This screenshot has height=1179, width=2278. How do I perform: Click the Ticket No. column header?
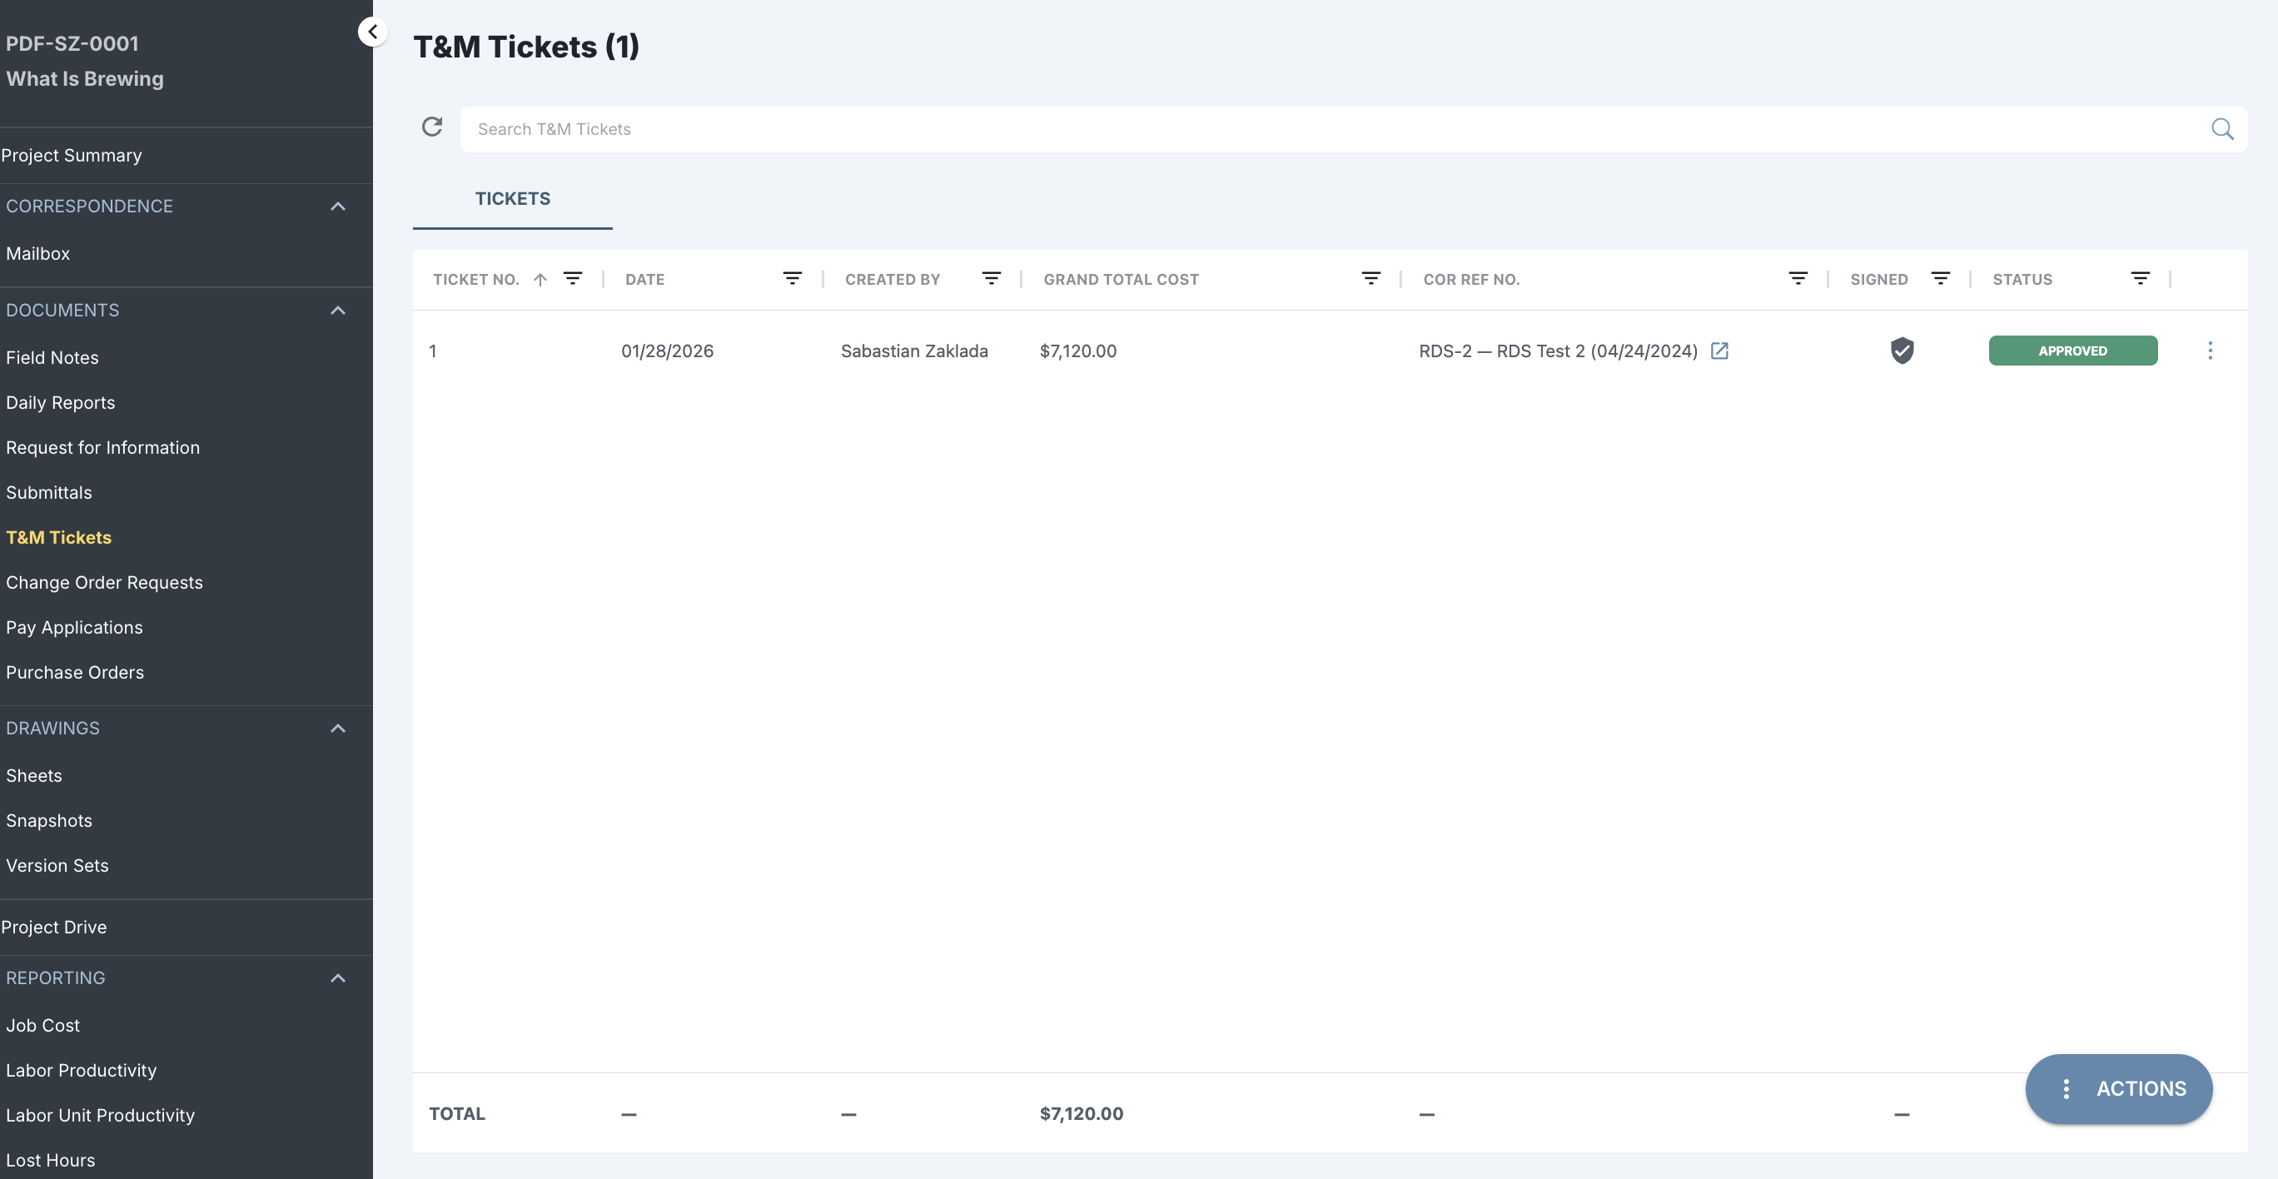pyautogui.click(x=475, y=280)
